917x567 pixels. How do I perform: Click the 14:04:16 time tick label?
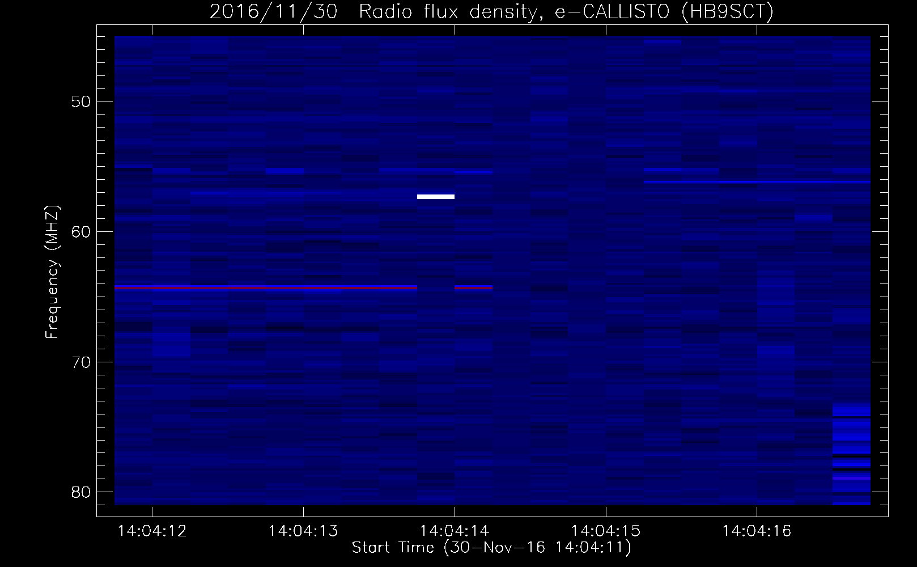click(x=757, y=531)
